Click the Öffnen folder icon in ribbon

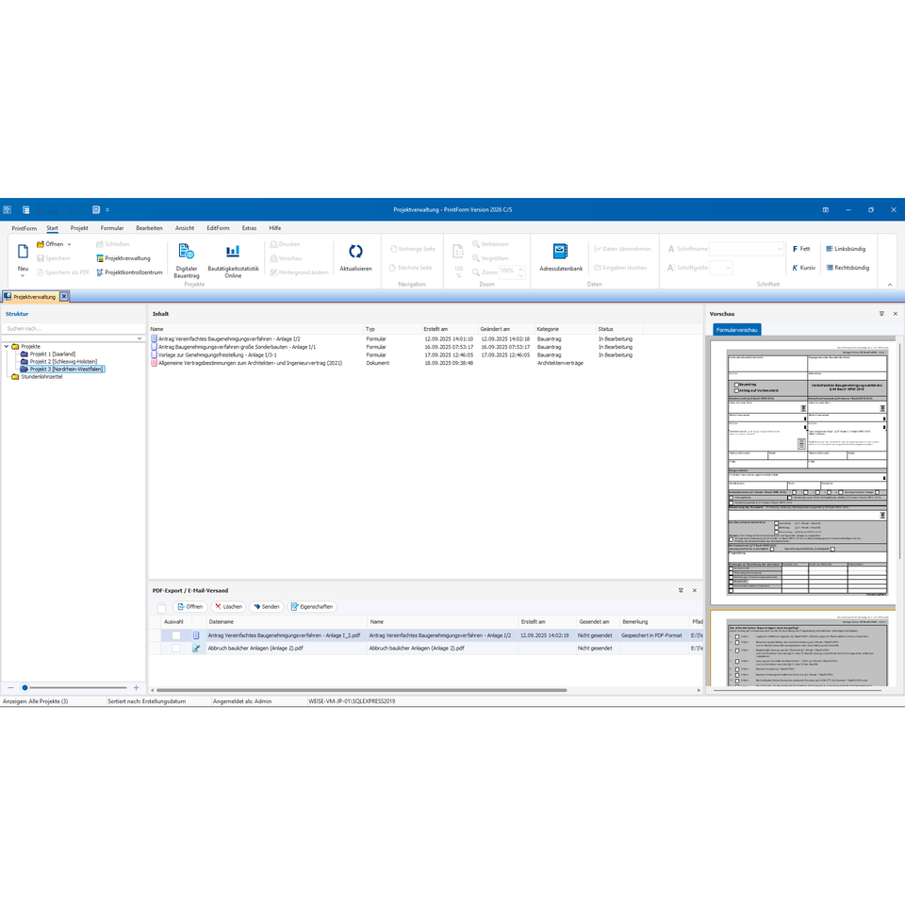[41, 244]
